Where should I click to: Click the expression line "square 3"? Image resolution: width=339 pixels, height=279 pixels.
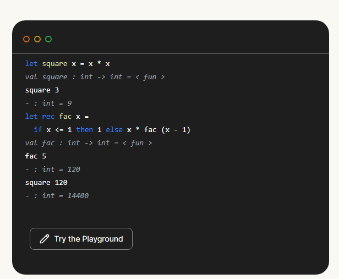click(x=42, y=90)
